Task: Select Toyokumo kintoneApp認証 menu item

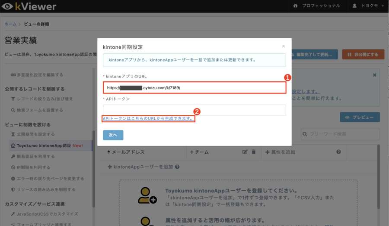Action: click(x=51, y=146)
